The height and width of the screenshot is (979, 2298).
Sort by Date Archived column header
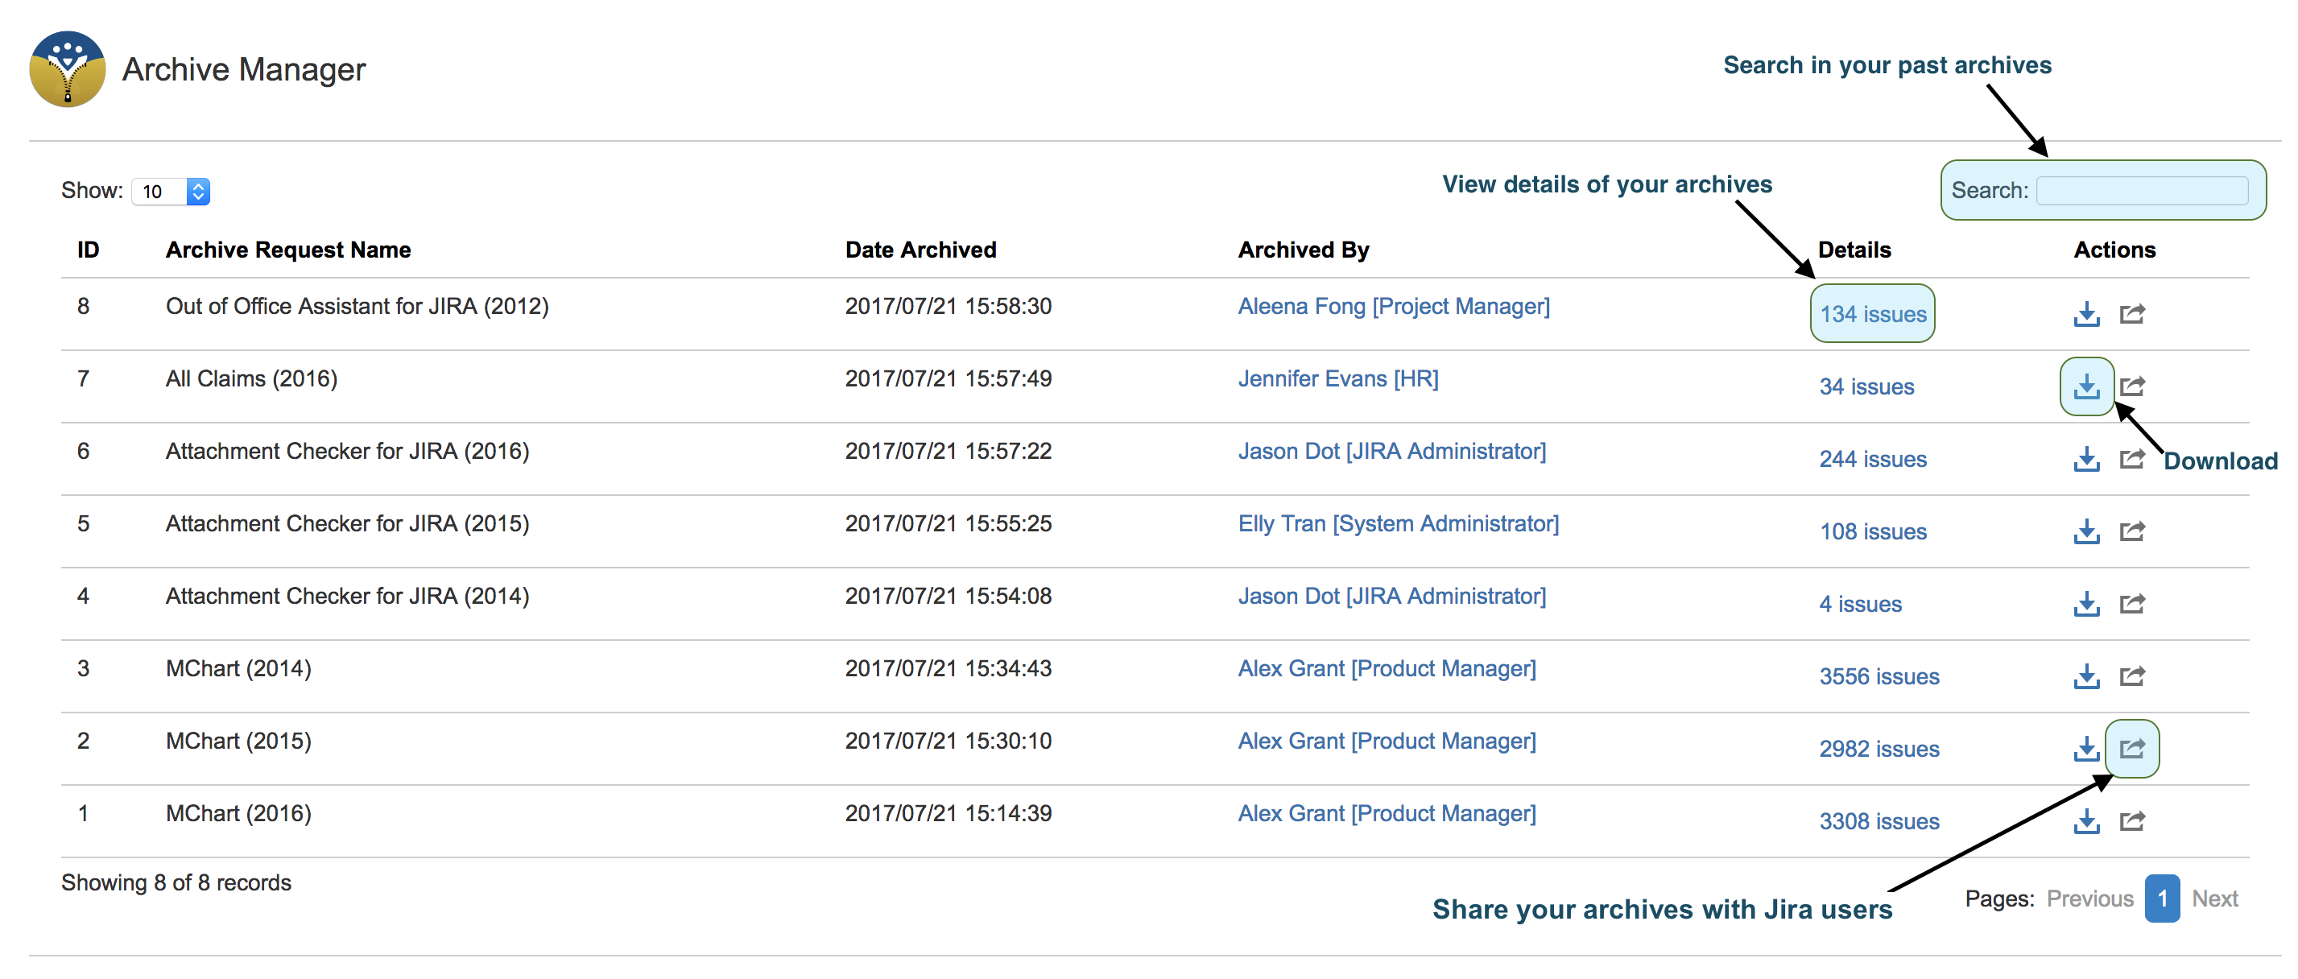point(920,250)
